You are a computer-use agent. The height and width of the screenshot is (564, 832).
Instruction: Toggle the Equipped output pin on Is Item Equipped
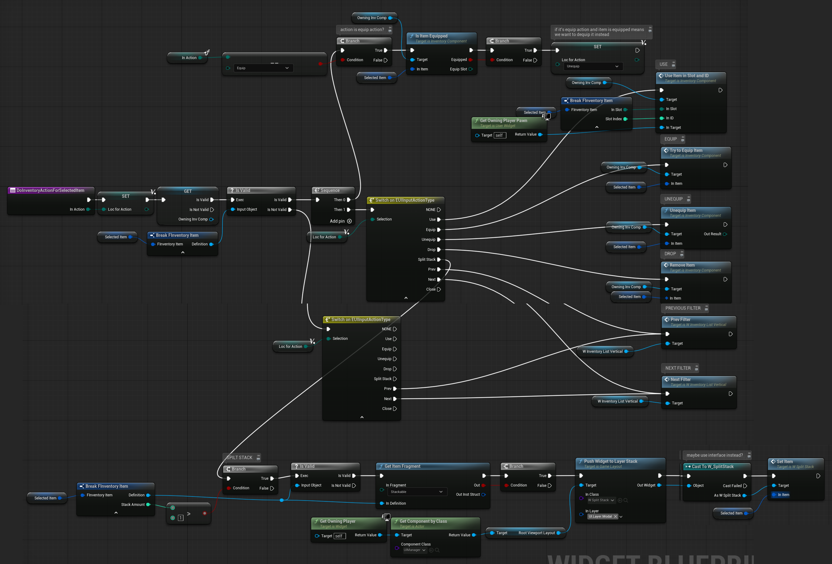click(470, 60)
